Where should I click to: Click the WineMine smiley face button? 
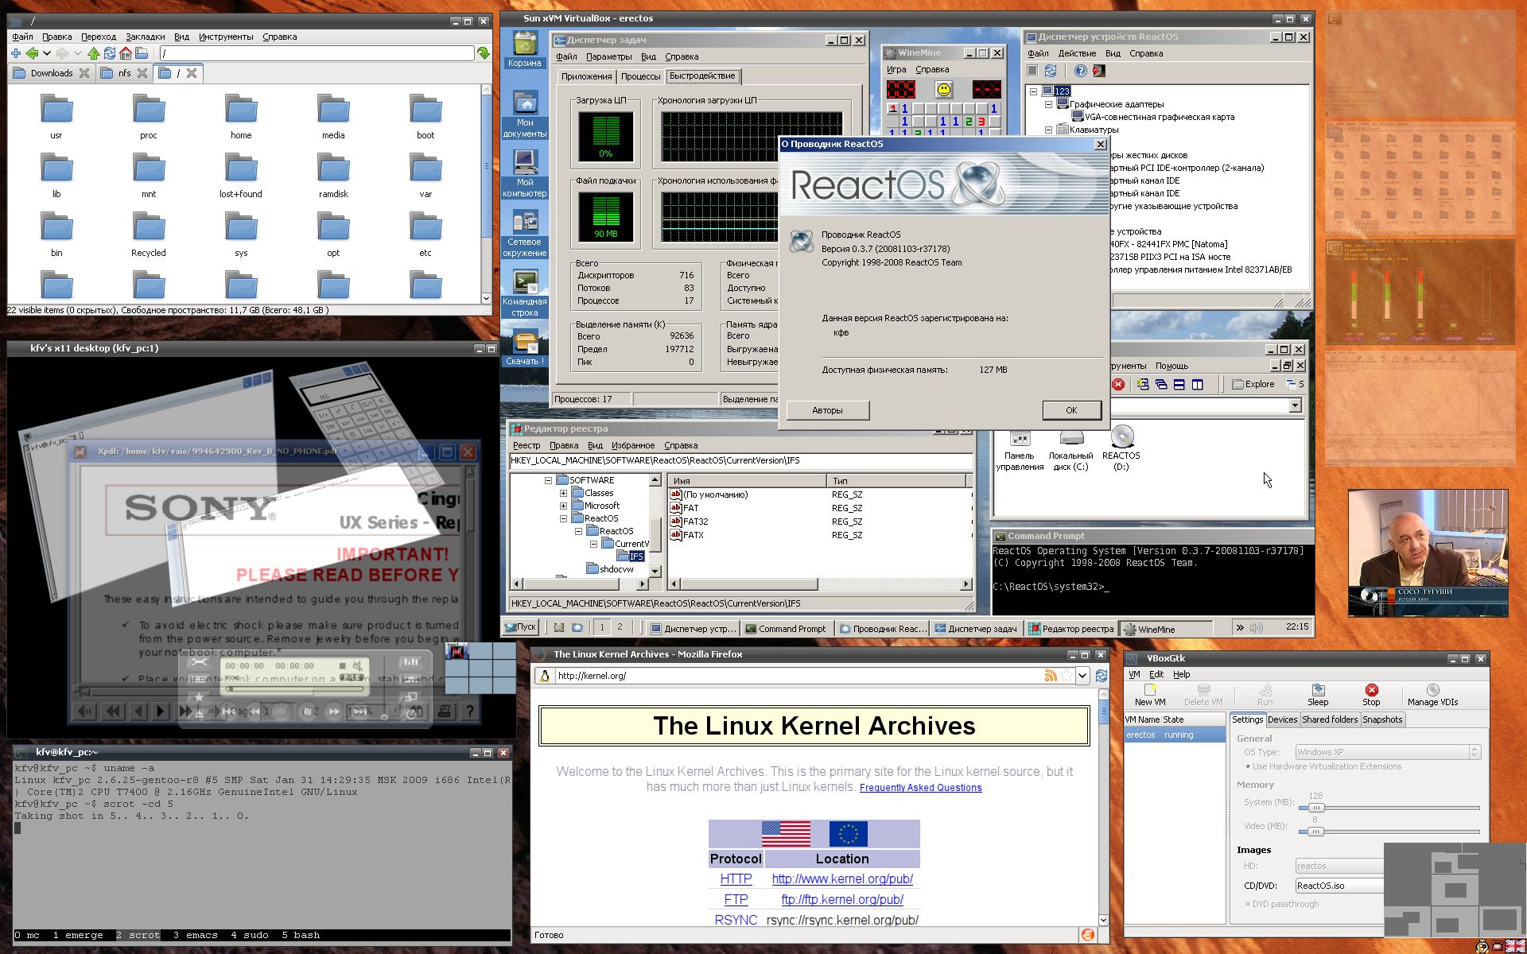(x=943, y=89)
